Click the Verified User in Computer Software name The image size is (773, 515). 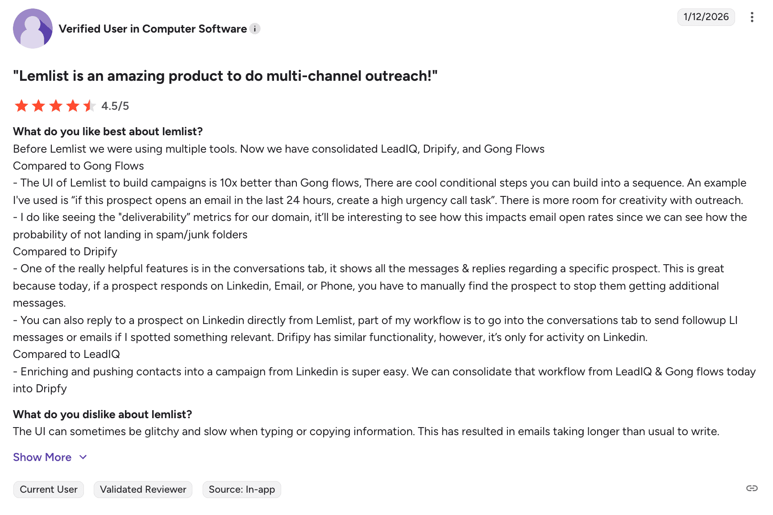153,29
